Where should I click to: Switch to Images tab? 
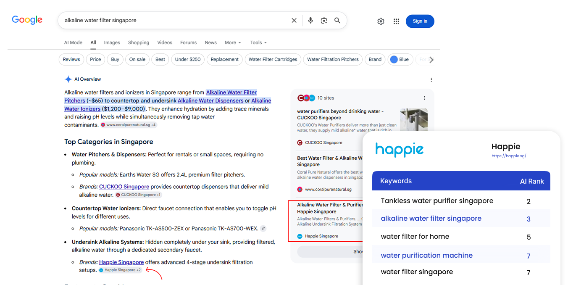[112, 42]
